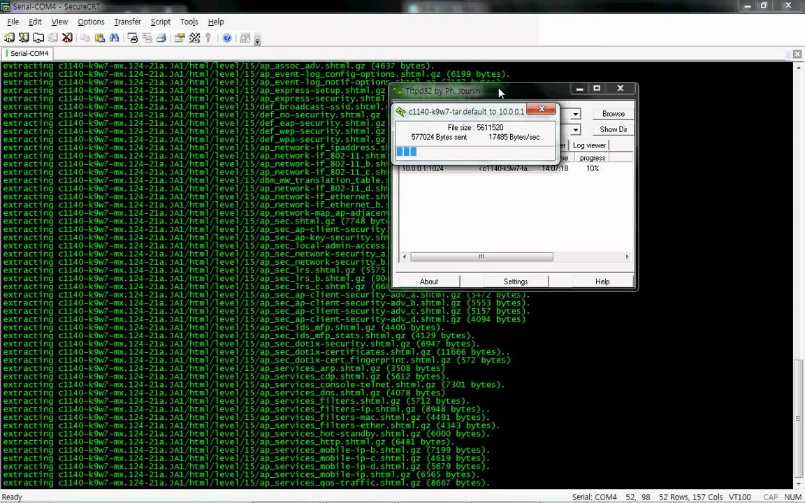Click the grayed Reconnect icon
This screenshot has width=805, height=503.
click(53, 38)
